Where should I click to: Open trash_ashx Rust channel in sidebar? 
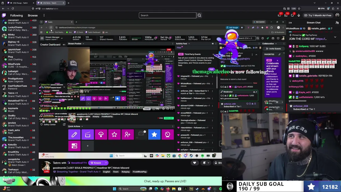tap(19, 131)
